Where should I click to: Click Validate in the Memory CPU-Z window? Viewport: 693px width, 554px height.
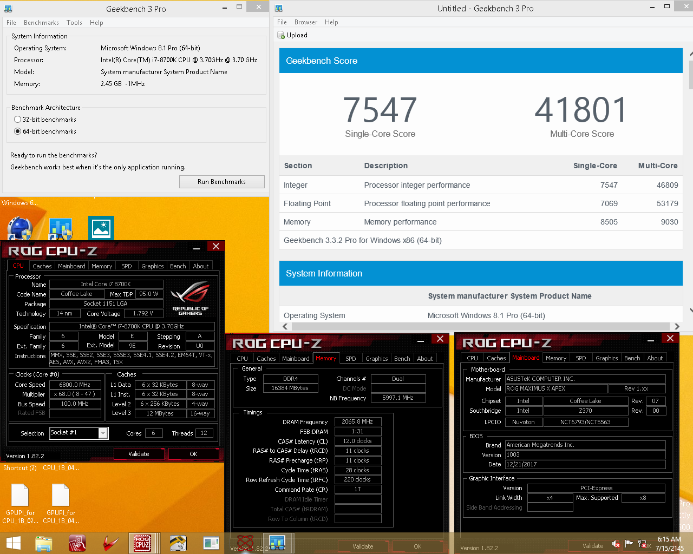(x=363, y=546)
